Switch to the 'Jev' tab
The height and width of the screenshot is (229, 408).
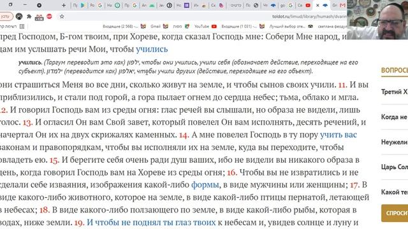(166, 5)
